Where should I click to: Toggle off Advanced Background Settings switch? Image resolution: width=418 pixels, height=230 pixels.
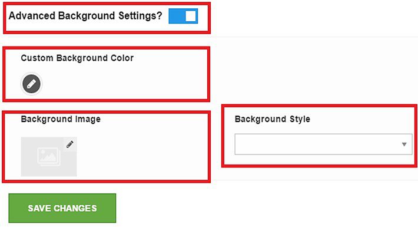pos(183,16)
